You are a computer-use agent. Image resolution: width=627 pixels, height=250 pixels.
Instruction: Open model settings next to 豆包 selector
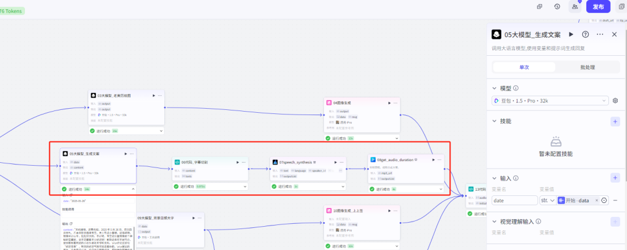pyautogui.click(x=615, y=101)
